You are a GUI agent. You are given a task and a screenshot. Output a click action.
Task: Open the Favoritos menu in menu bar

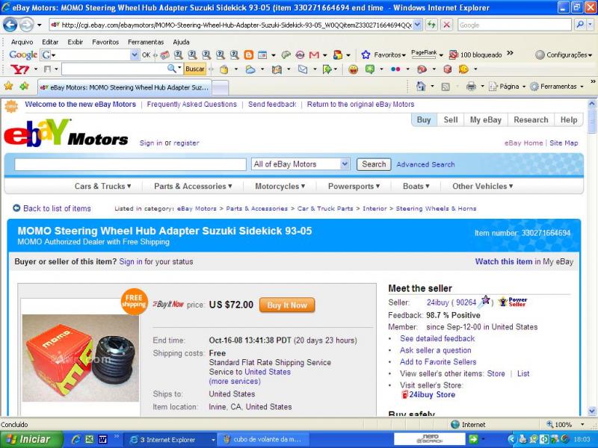click(x=105, y=42)
